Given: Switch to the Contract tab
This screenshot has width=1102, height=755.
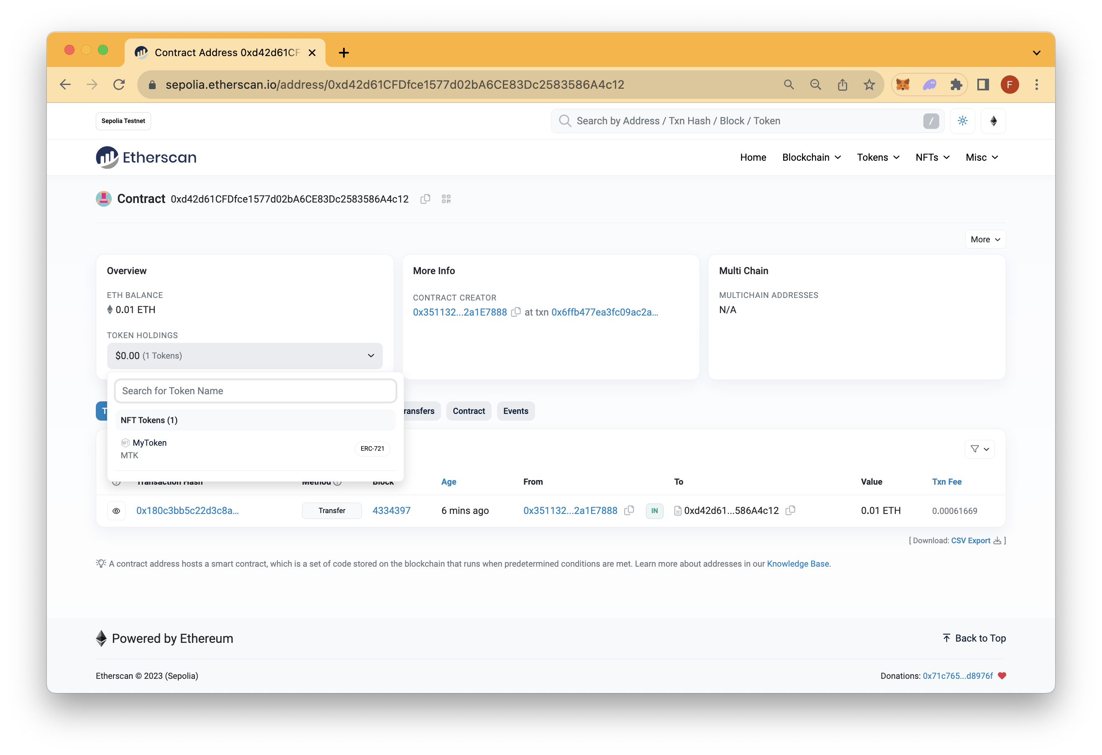Looking at the screenshot, I should [x=469, y=411].
